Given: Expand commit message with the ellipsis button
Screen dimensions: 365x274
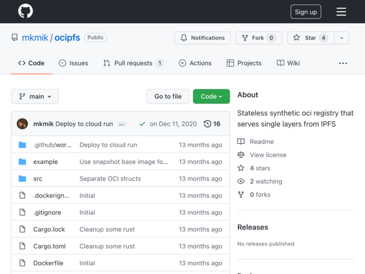Looking at the screenshot, I should 121,124.
